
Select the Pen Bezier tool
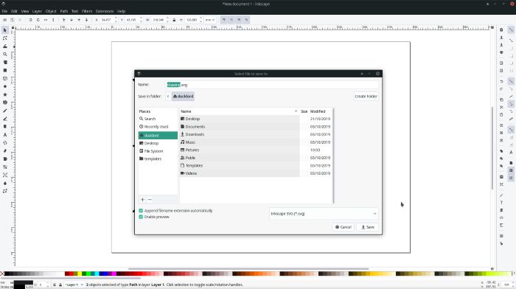5,119
